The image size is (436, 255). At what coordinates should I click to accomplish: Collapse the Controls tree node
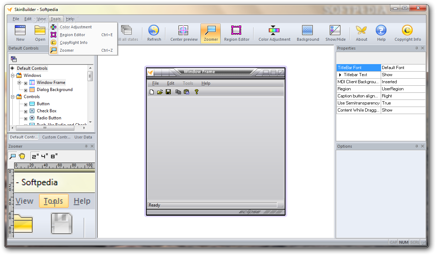click(x=12, y=97)
